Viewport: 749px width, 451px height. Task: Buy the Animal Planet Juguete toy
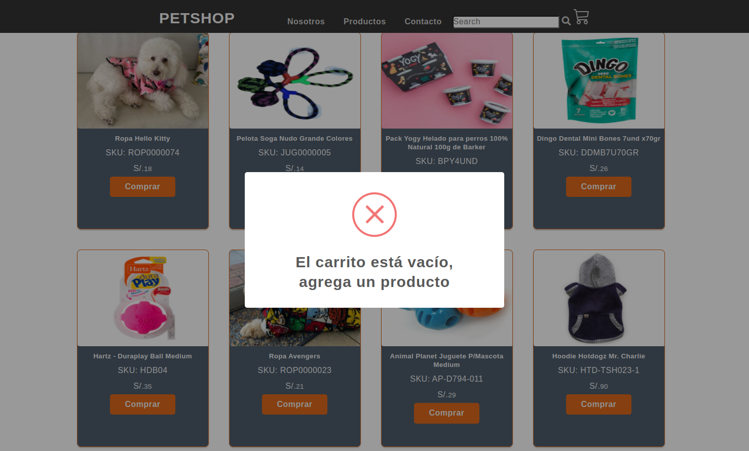point(446,413)
